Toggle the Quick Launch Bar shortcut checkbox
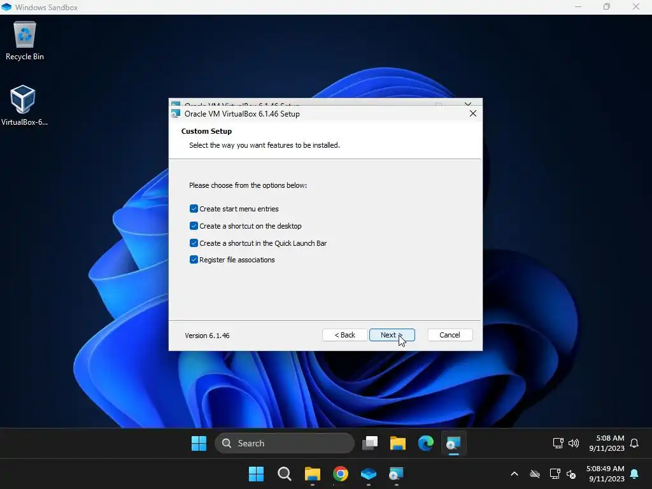652x489 pixels. pos(194,243)
